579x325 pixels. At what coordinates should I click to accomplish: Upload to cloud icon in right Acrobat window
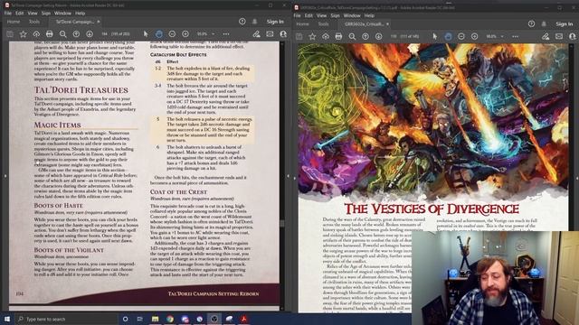coord(326,36)
